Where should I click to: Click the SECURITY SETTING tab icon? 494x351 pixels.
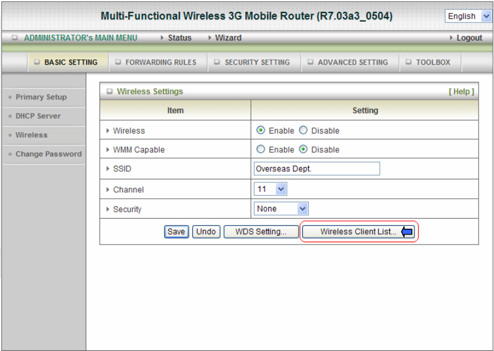217,62
